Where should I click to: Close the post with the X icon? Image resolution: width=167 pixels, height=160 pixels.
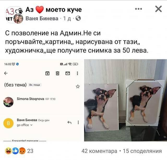tap(158, 9)
